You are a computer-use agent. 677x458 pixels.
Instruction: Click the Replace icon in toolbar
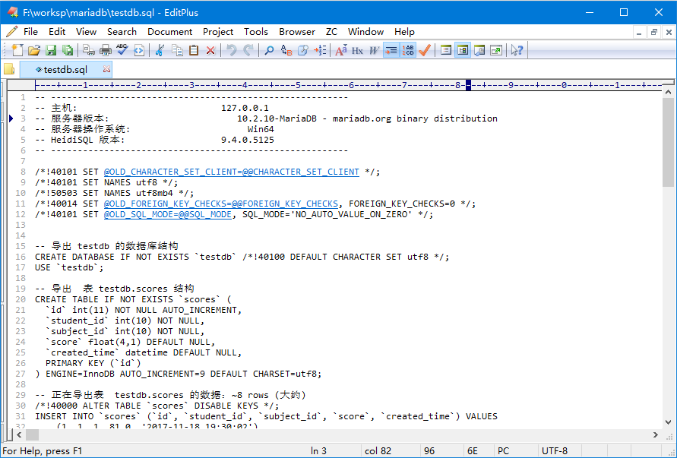click(286, 50)
